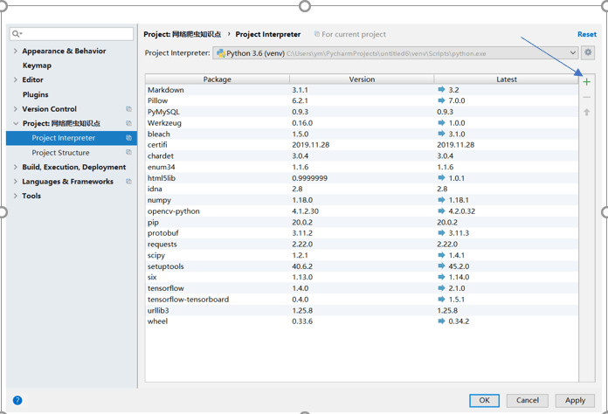Click the Python icon in interpreter field
Screen dimensions: 608x414
221,53
